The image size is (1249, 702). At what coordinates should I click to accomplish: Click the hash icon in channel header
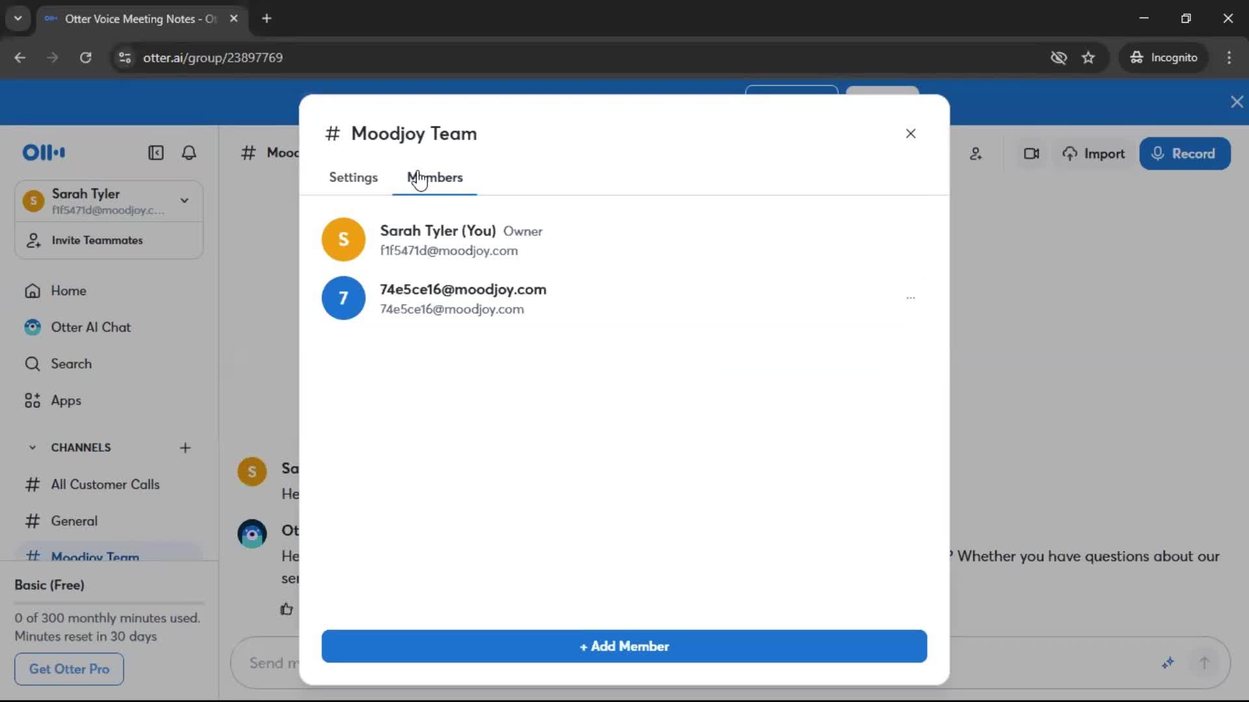(248, 153)
